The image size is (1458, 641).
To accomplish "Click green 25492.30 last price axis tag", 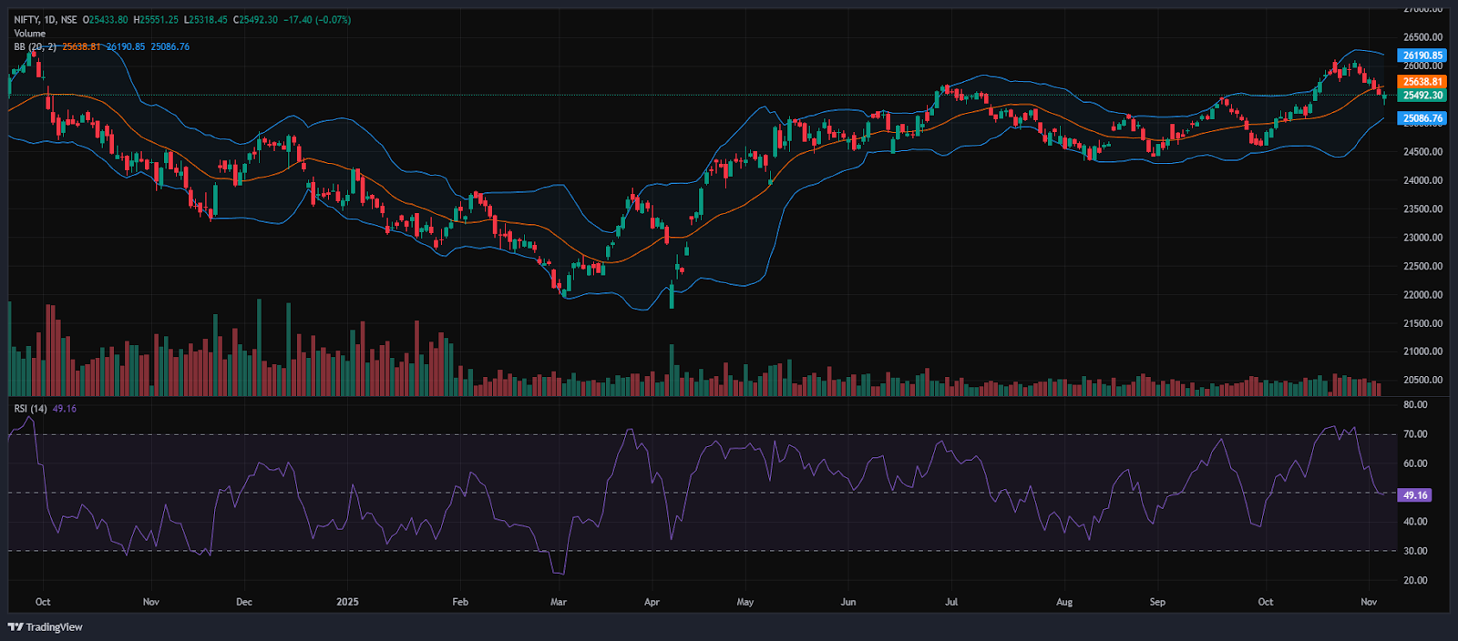I will tap(1422, 96).
